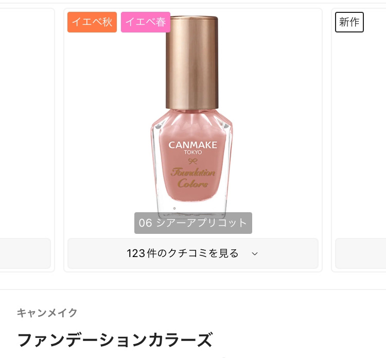Open the 123件のクチコミを見る review button
Image resolution: width=386 pixels, height=358 pixels.
193,253
